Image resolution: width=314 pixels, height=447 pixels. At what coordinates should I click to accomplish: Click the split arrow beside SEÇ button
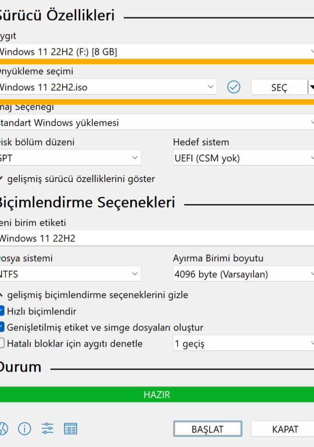click(x=311, y=87)
